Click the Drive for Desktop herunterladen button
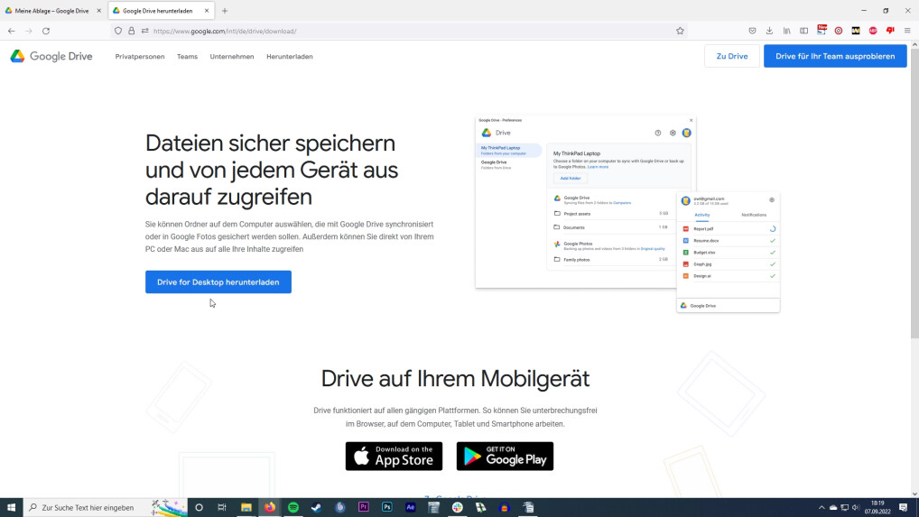Screen dimensions: 919x517 (x=218, y=282)
